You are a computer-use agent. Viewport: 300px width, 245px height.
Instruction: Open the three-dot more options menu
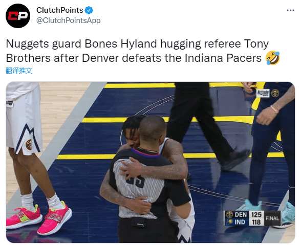coord(290,10)
